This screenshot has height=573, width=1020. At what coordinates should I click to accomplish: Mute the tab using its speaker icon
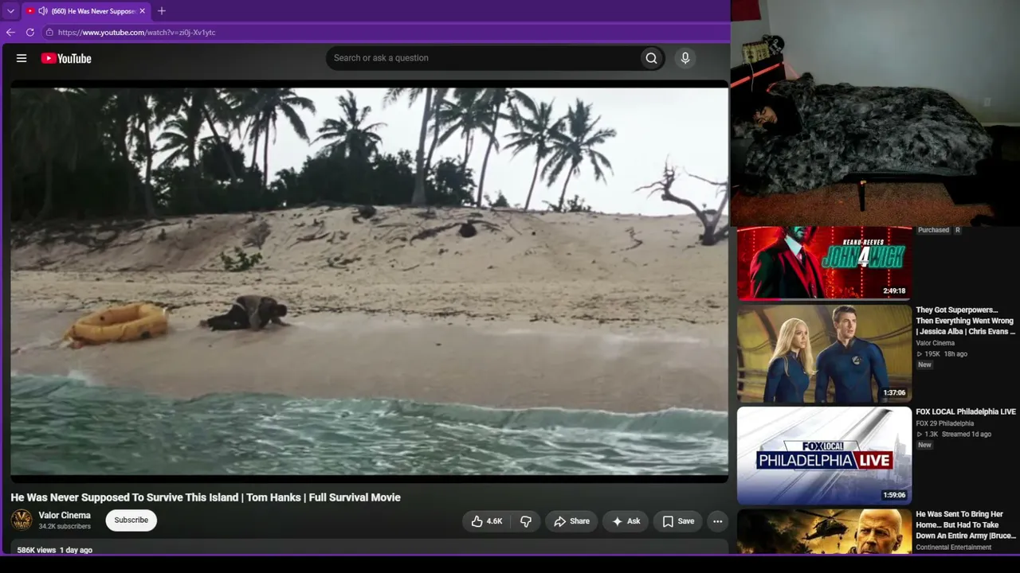coord(42,11)
